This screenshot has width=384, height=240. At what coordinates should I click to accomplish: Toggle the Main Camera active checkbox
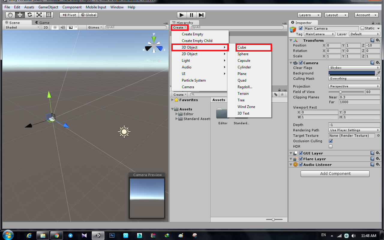301,28
